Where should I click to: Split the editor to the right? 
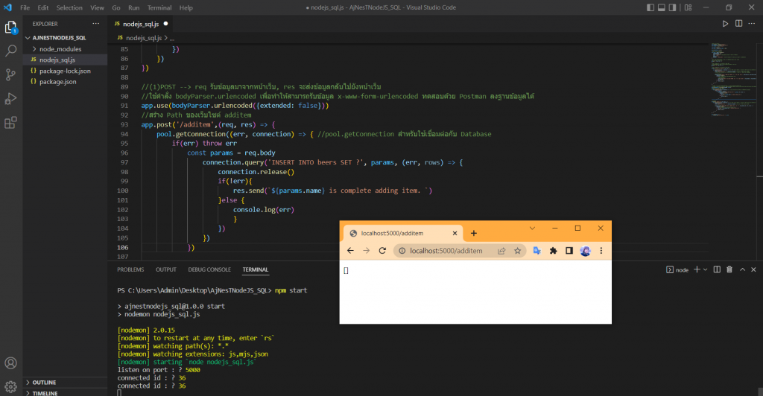(738, 23)
